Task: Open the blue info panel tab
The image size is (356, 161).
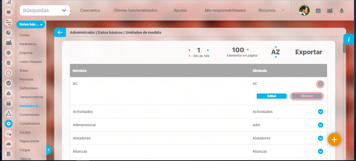Action: tap(348, 39)
